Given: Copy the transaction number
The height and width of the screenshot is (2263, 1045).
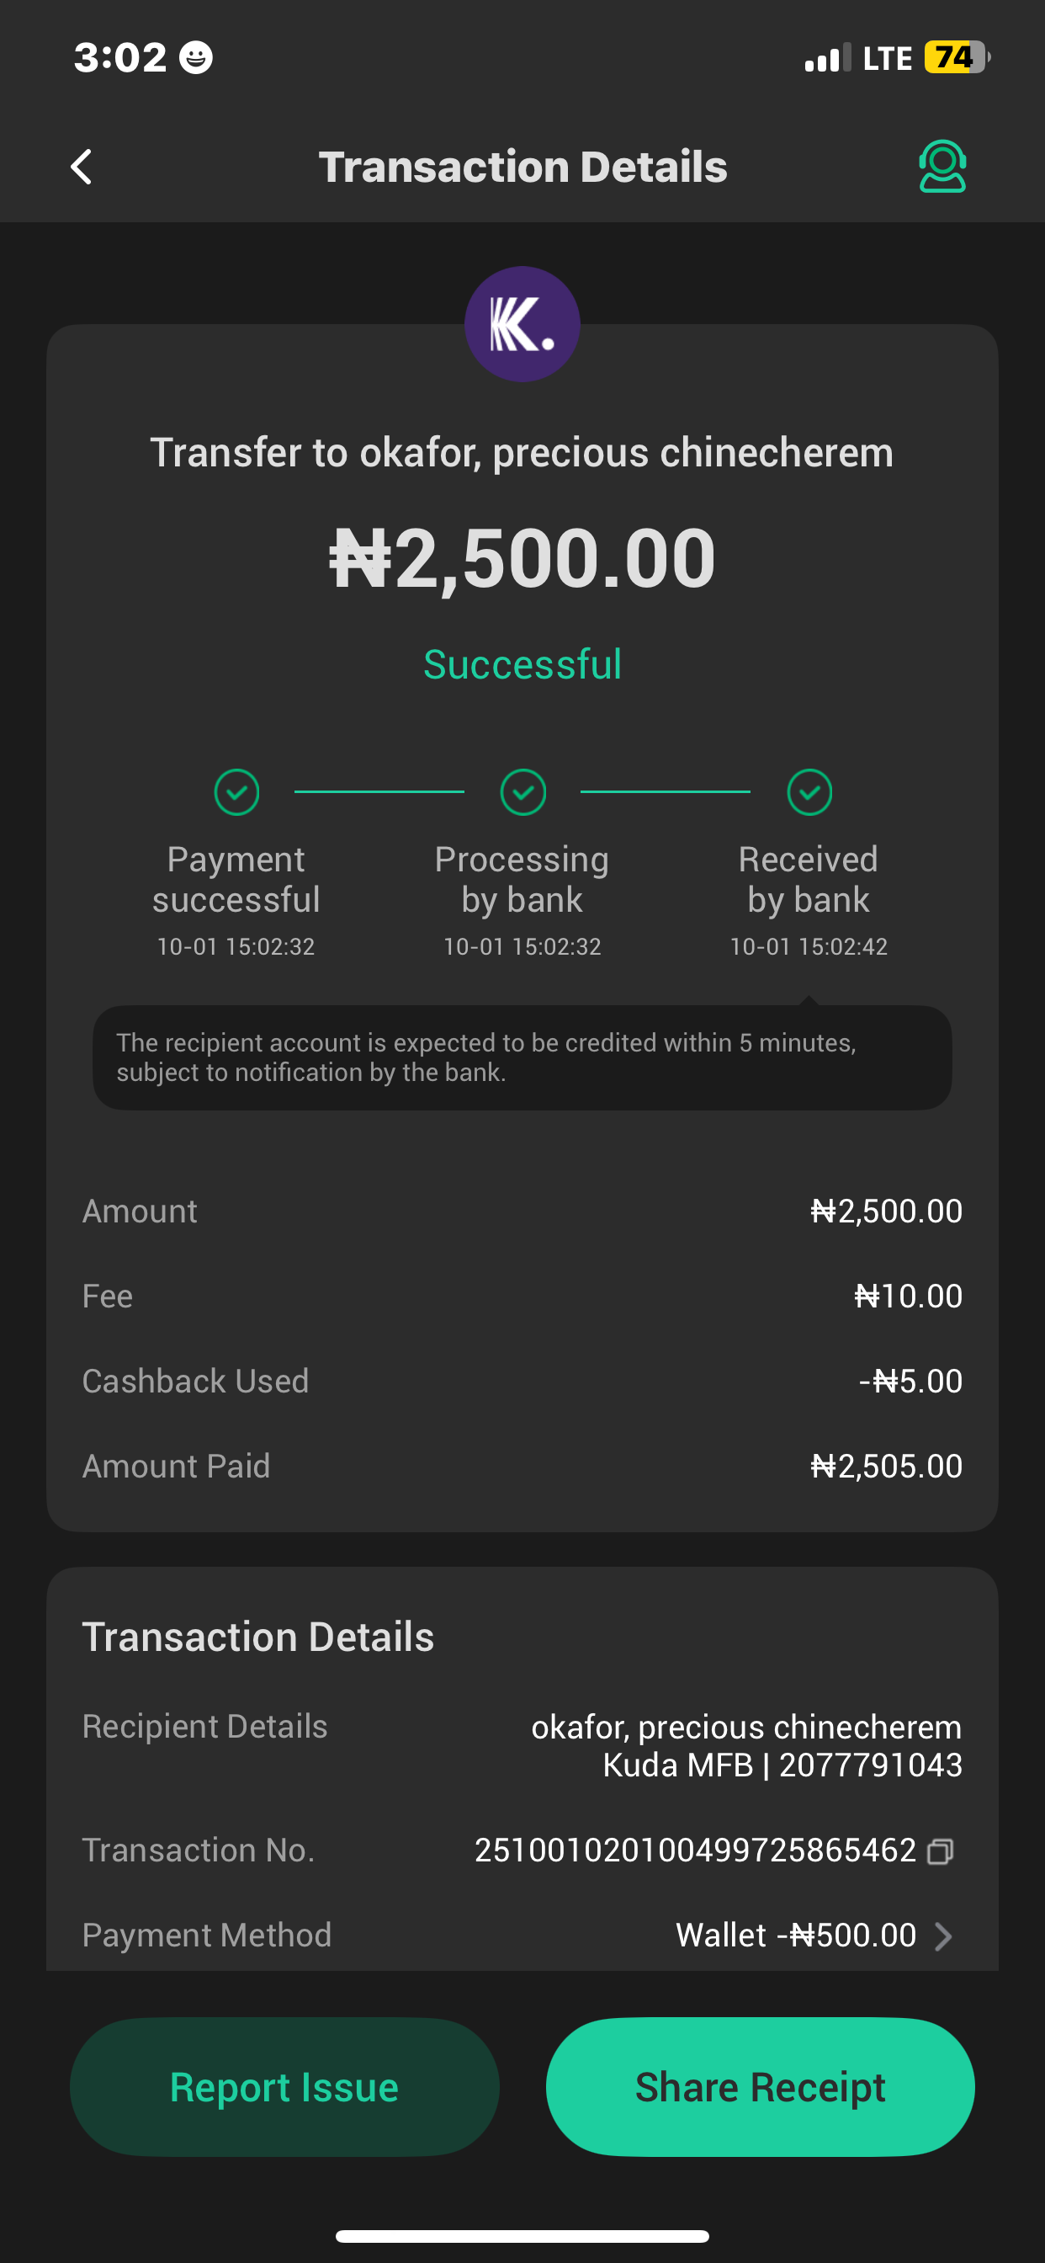Looking at the screenshot, I should tap(941, 1851).
